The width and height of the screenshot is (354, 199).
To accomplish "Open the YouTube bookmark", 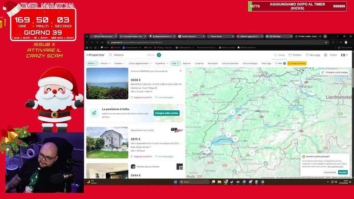I will click(x=116, y=48).
